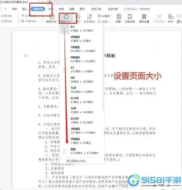Viewport: 182px width, 190px height.
Task: Switch to the 章节 tab
Action: click(x=82, y=9)
